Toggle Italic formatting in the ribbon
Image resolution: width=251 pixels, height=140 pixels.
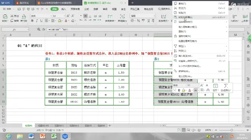click(37, 21)
